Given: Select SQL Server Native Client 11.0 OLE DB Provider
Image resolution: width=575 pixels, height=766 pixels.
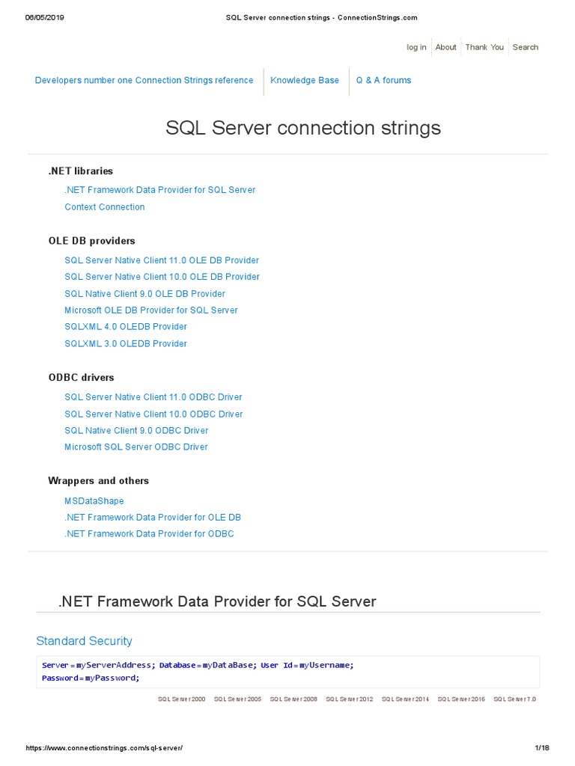Looking at the screenshot, I should coord(162,260).
